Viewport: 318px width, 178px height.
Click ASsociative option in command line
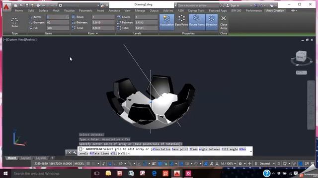click(x=161, y=149)
